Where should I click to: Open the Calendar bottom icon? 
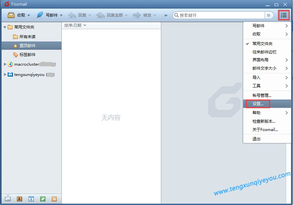pos(31,199)
